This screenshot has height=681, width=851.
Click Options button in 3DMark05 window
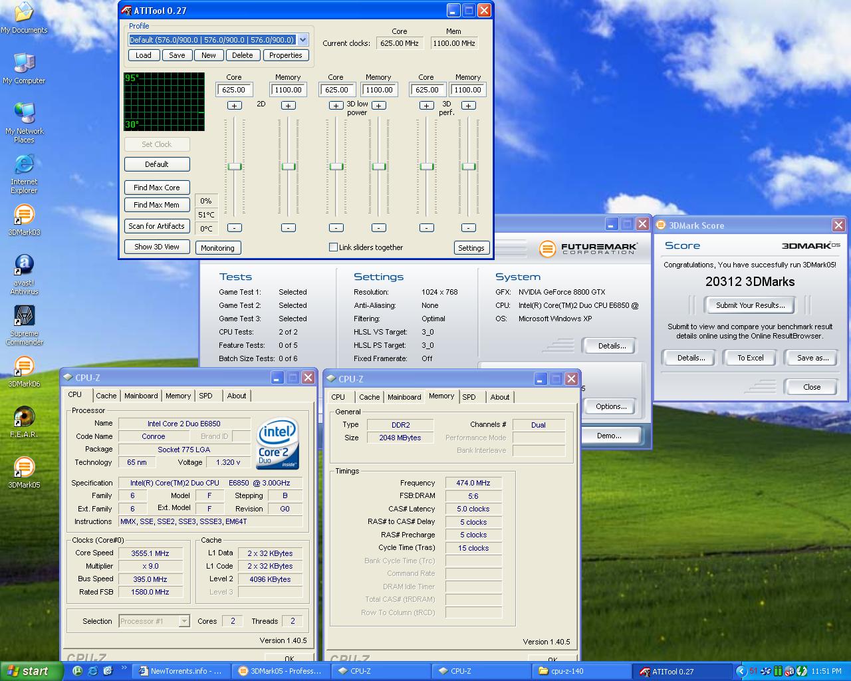pyautogui.click(x=611, y=406)
